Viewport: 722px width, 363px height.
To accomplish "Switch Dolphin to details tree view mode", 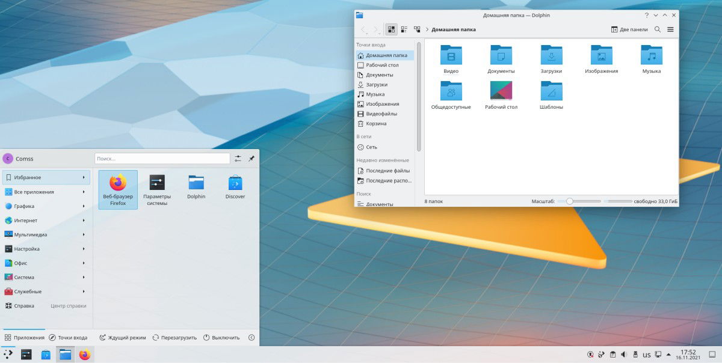I will click(x=417, y=29).
